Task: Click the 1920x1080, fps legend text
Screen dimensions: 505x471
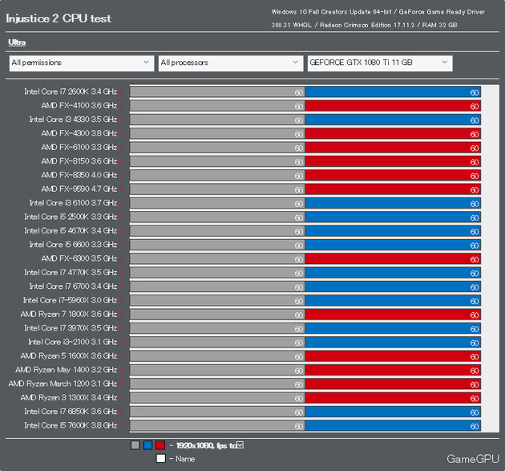Action: [206, 445]
